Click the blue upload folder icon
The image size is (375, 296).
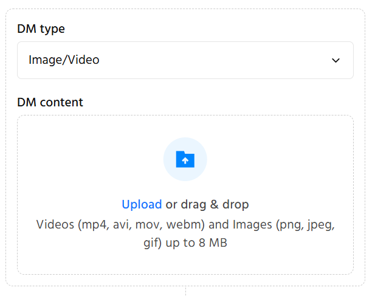(x=185, y=159)
